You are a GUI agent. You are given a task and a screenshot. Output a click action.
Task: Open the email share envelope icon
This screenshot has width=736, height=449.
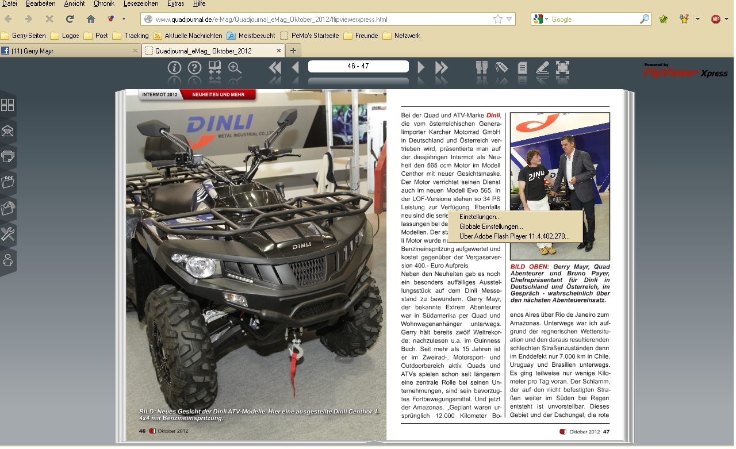[7, 132]
